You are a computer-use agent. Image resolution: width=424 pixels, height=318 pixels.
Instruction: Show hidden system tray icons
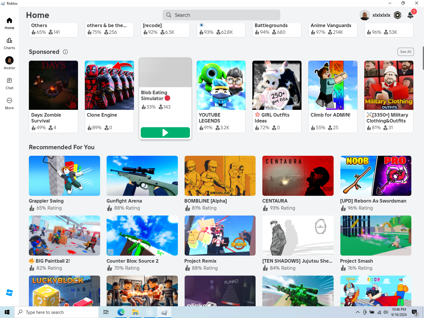(x=357, y=312)
